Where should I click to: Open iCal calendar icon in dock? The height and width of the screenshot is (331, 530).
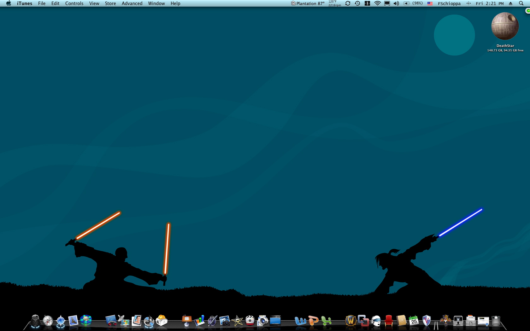(x=414, y=321)
